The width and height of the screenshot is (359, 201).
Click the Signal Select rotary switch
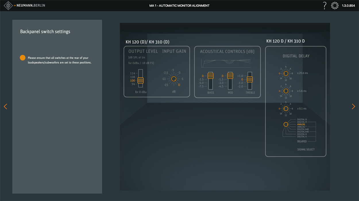tap(286, 124)
